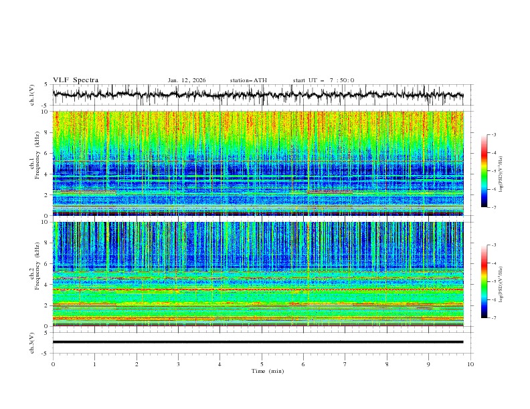Click the time axis tick label "9"
530x409 pixels.
(x=428, y=364)
